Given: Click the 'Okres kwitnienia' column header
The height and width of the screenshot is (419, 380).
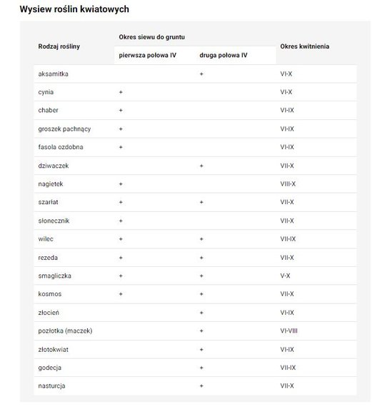Looking at the screenshot, I should pyautogui.click(x=304, y=46).
